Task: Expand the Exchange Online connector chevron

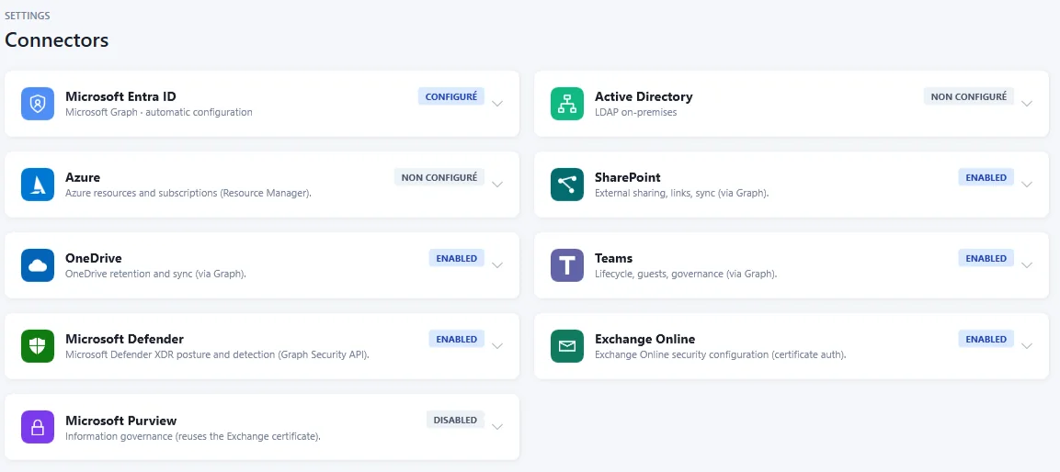Action: pyautogui.click(x=1027, y=346)
